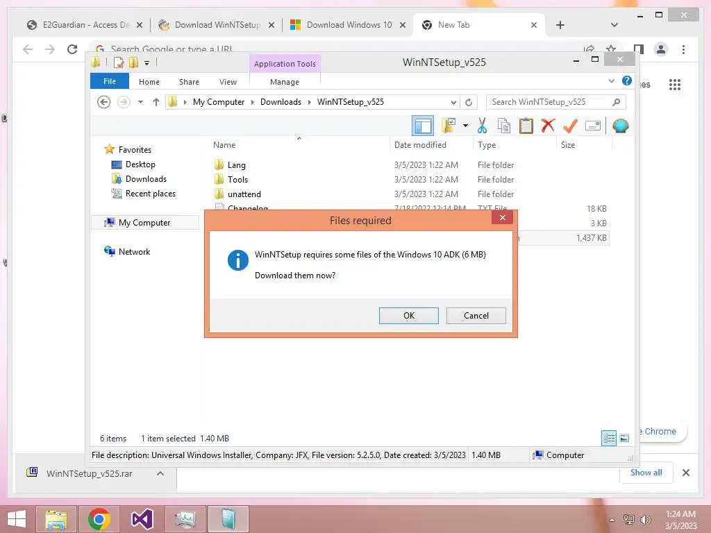Select My Computer in navigation pane

144,223
